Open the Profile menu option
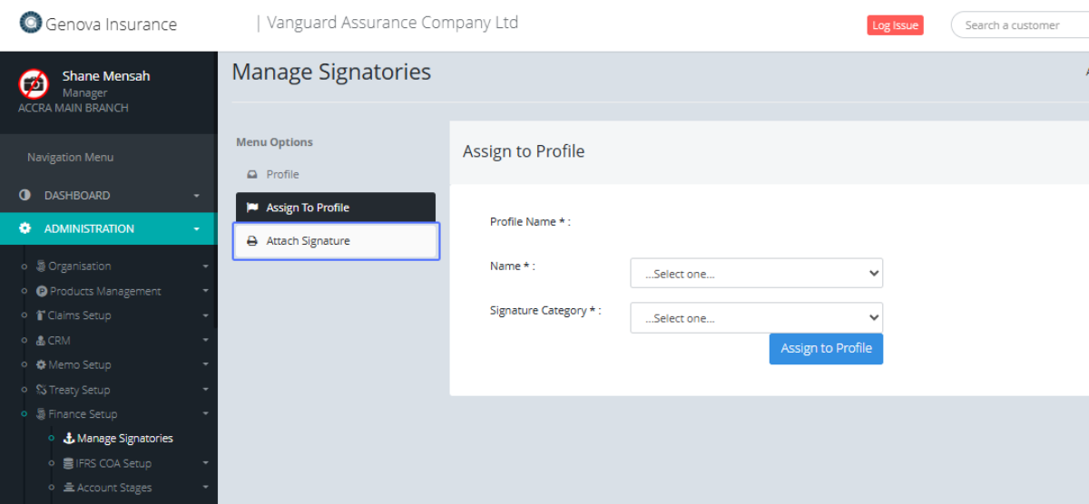The width and height of the screenshot is (1089, 504). [x=282, y=175]
